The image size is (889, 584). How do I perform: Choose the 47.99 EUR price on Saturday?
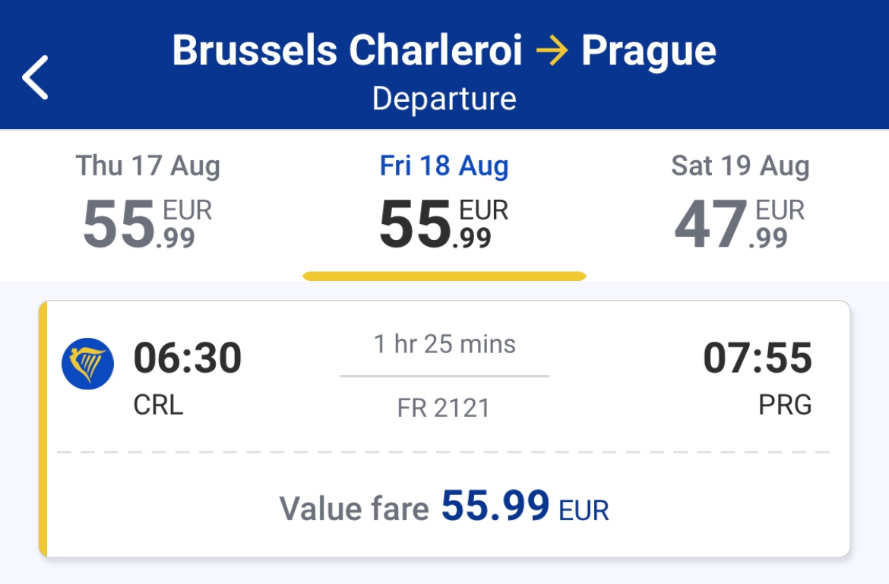pos(739,224)
